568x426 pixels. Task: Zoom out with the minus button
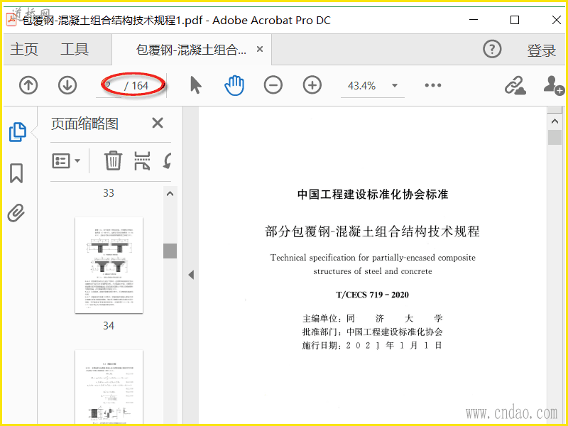click(273, 85)
